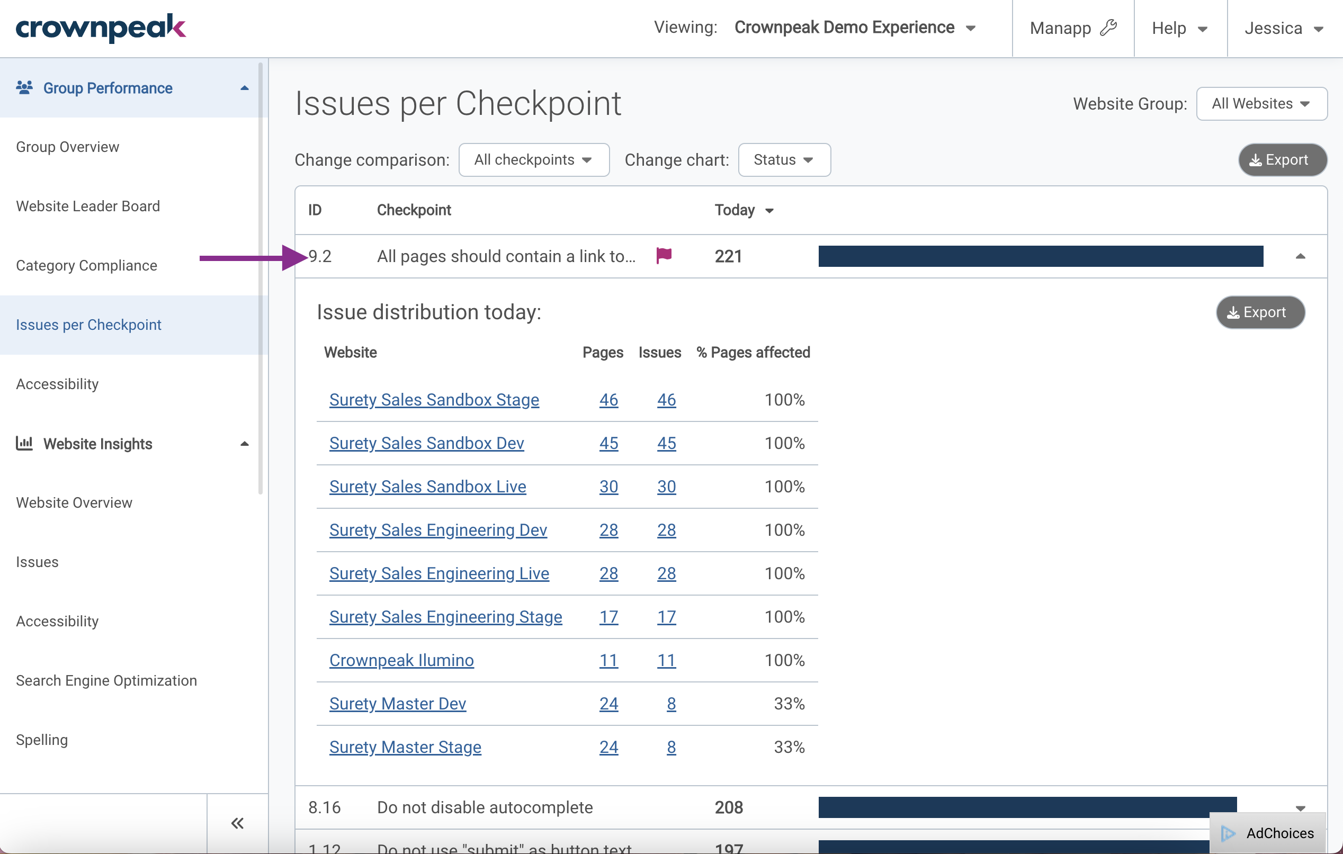The height and width of the screenshot is (854, 1343).
Task: Open Website Leader Board
Action: (88, 206)
